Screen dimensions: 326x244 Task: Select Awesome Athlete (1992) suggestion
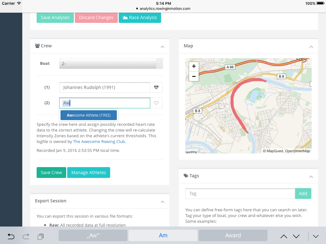click(89, 115)
